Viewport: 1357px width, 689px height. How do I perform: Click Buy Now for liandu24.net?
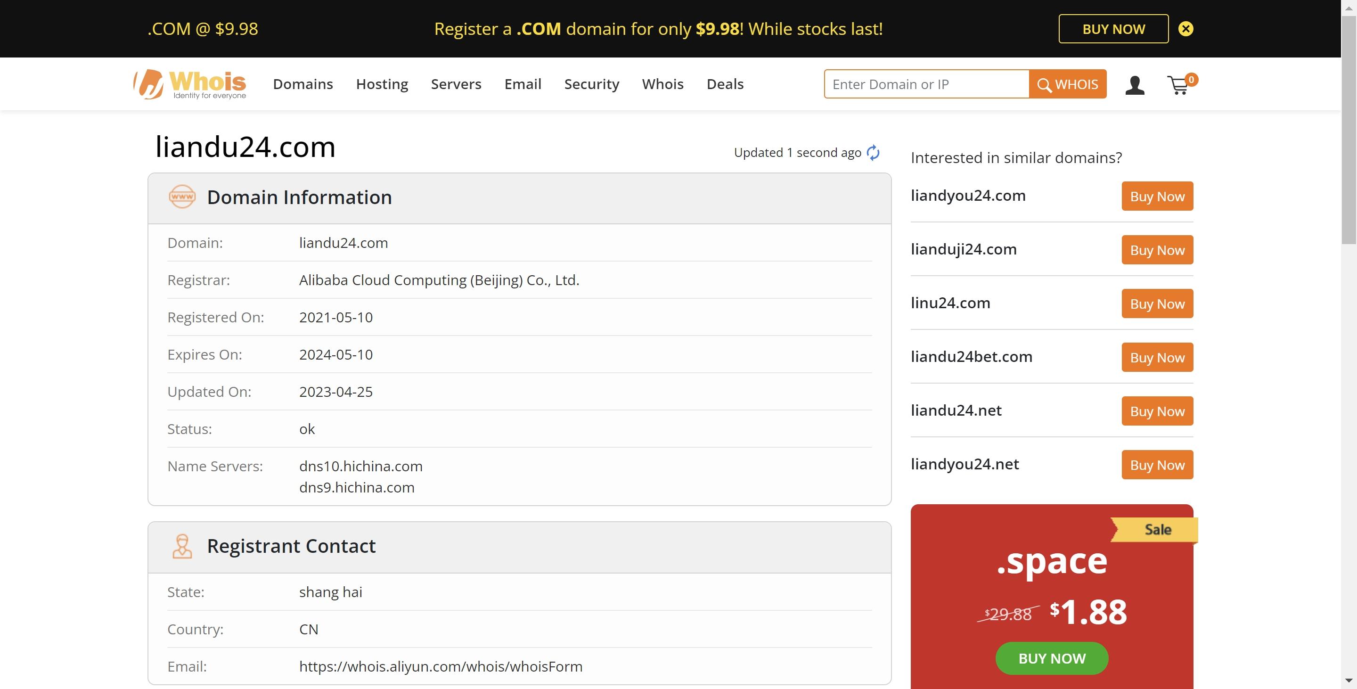click(x=1157, y=410)
